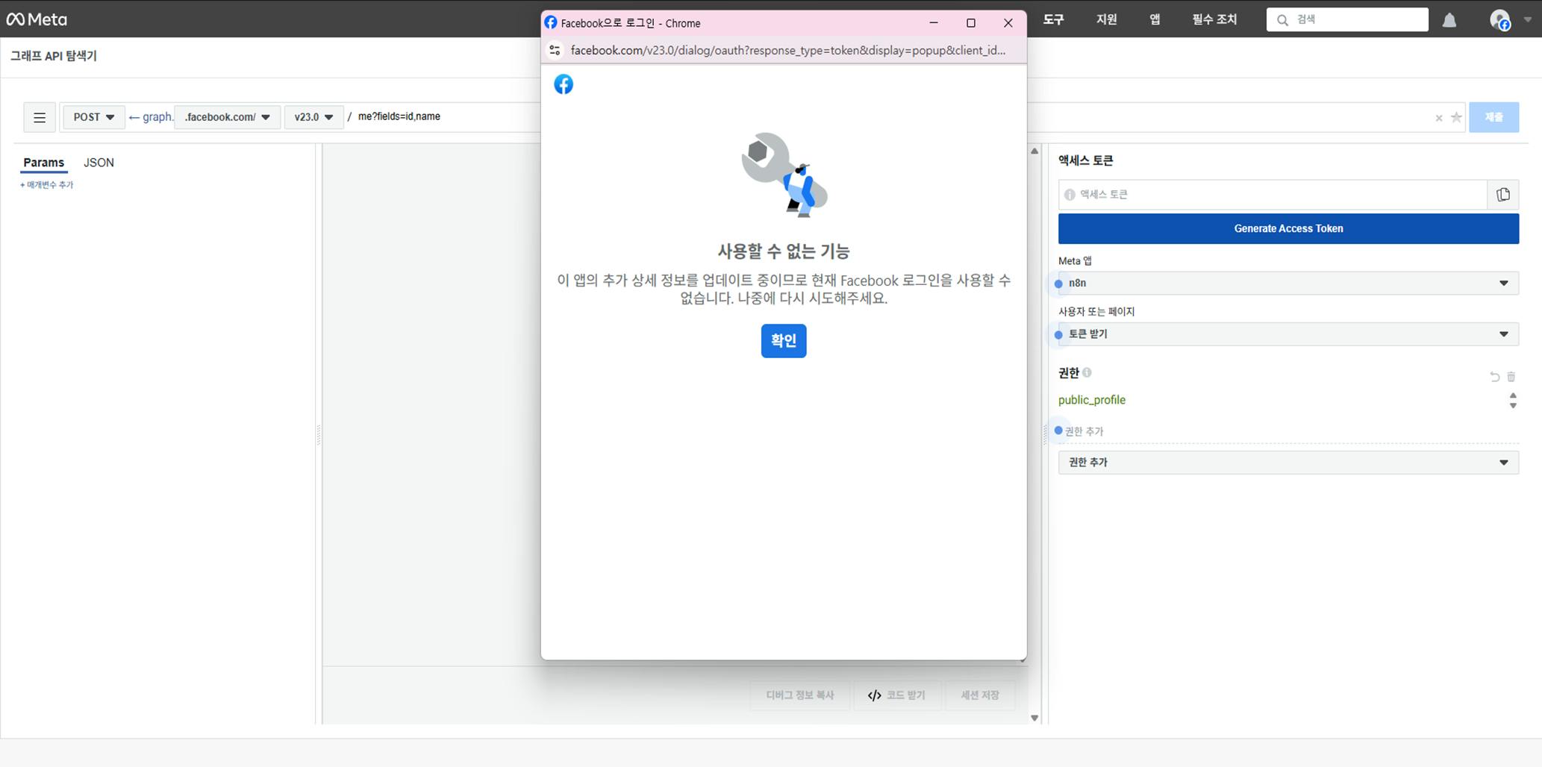The width and height of the screenshot is (1542, 767).
Task: Focus the 액세스 토큰 input field
Action: coord(1273,195)
